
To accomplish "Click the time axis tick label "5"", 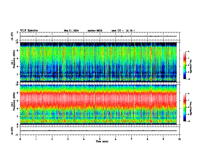I will [100, 139].
